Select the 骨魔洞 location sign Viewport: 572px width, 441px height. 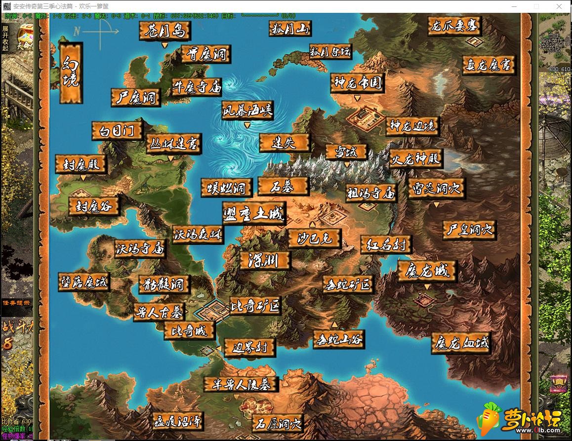(x=206, y=54)
